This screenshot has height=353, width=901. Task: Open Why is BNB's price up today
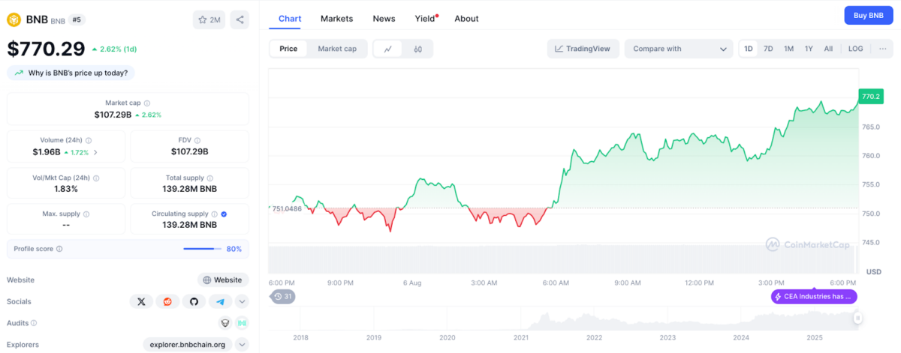point(71,73)
